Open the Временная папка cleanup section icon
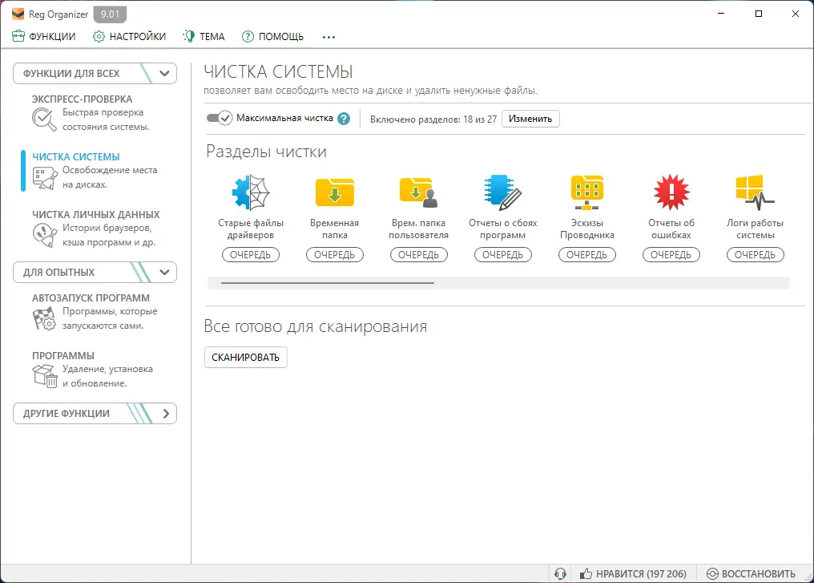The height and width of the screenshot is (583, 814). click(335, 191)
